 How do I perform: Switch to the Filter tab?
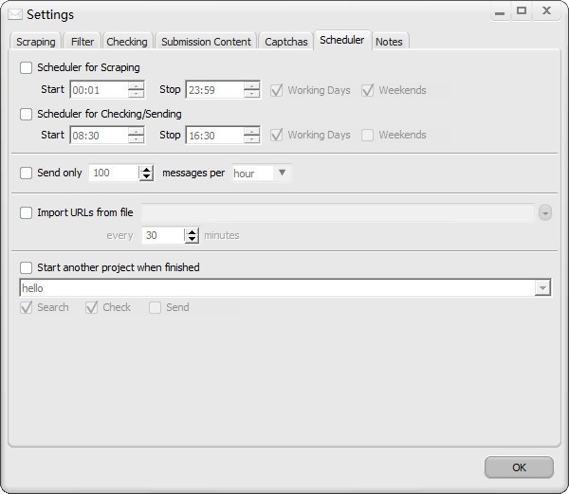[83, 42]
